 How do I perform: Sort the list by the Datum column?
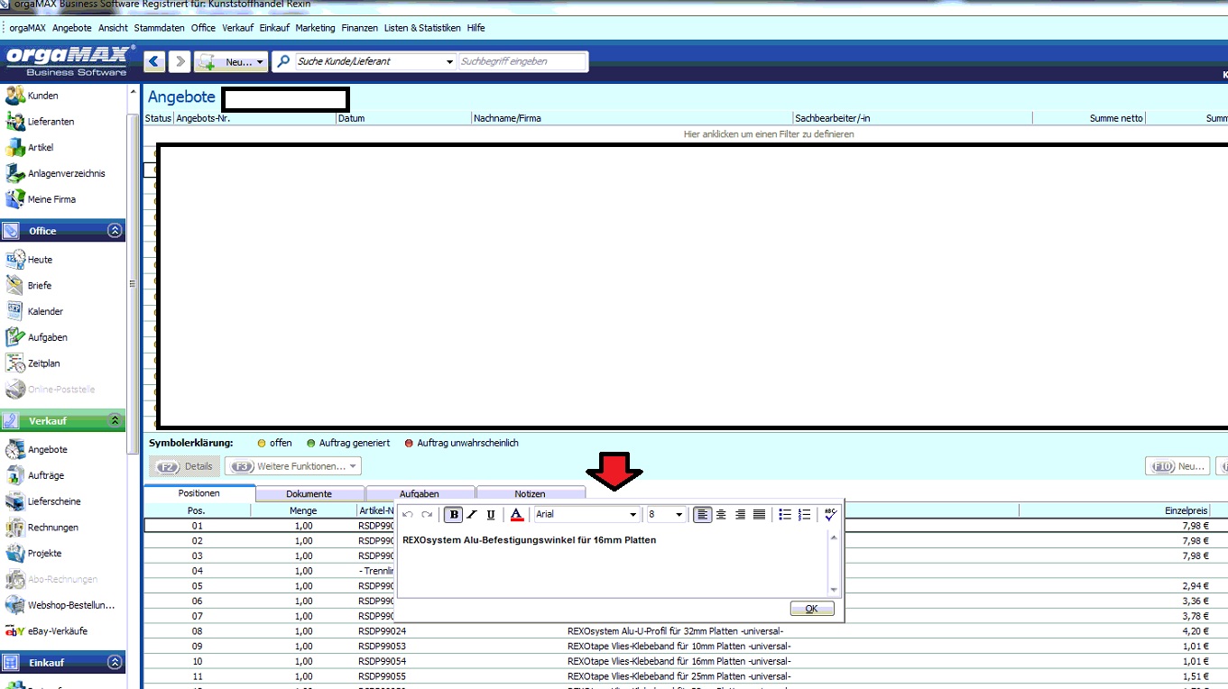click(x=403, y=118)
